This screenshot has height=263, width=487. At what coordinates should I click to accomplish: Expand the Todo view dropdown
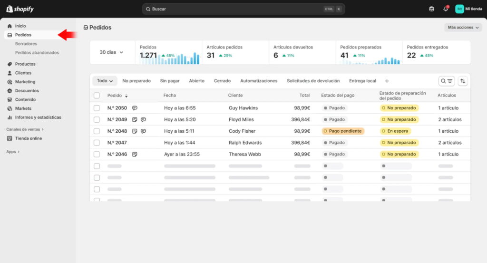(x=105, y=81)
